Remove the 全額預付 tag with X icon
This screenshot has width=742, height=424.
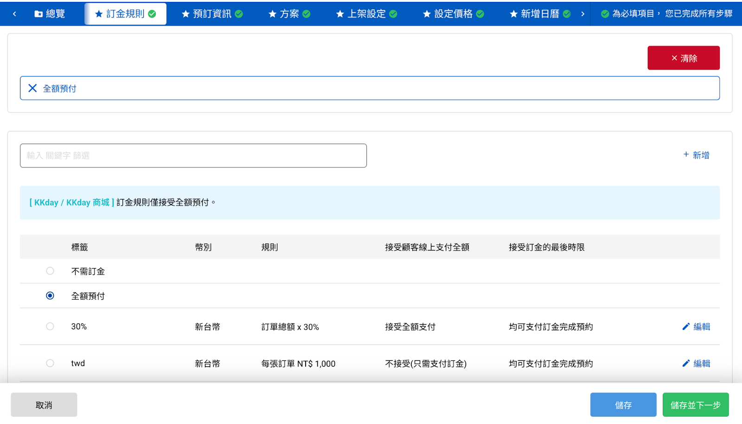coord(32,88)
